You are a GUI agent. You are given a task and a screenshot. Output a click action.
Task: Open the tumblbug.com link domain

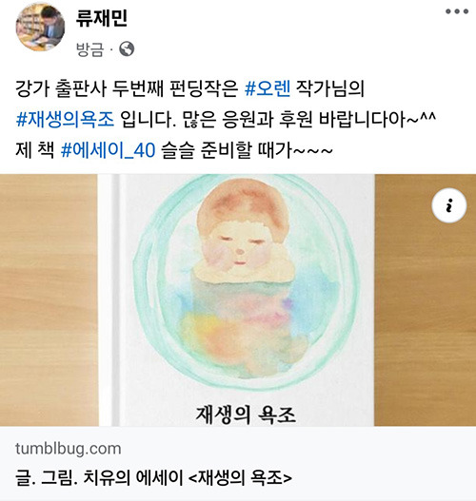coord(69,449)
